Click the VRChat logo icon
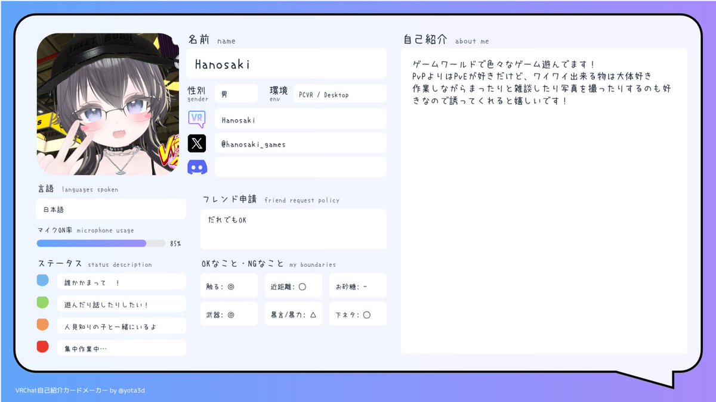The image size is (716, 402). click(x=197, y=118)
